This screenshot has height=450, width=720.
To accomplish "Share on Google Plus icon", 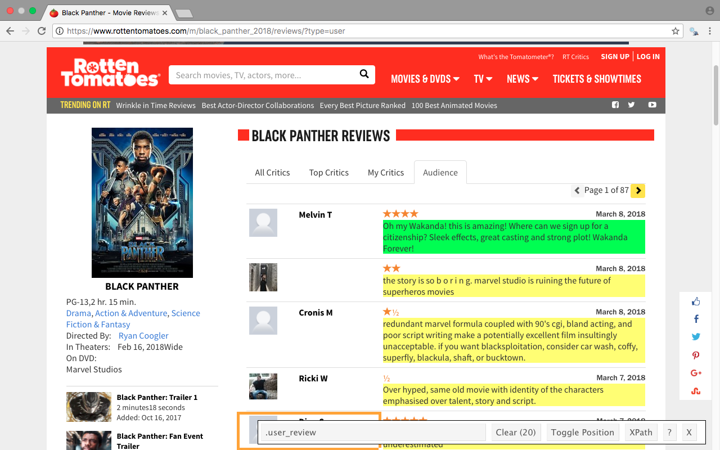I will 696,373.
